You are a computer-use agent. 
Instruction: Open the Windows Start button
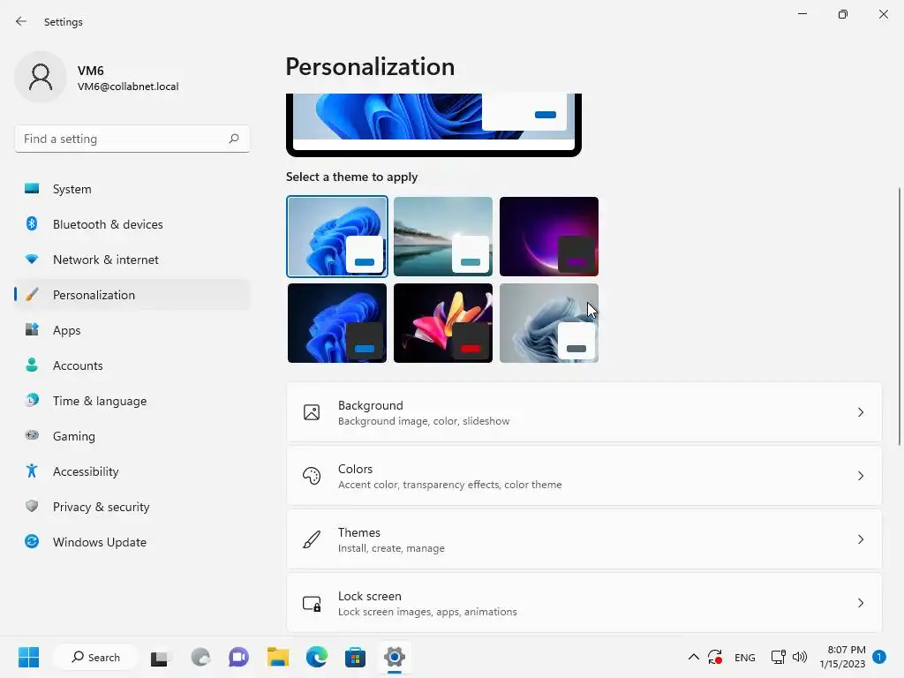pos(28,657)
